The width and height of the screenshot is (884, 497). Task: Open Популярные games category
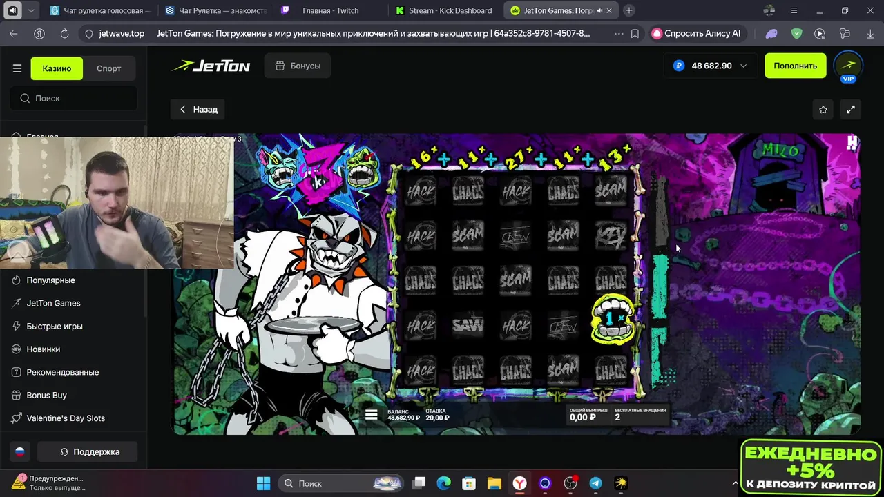pos(50,280)
